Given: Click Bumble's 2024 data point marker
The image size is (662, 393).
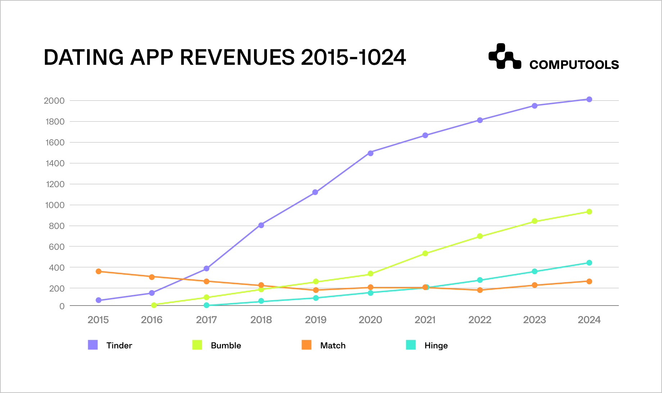Looking at the screenshot, I should click(x=589, y=211).
